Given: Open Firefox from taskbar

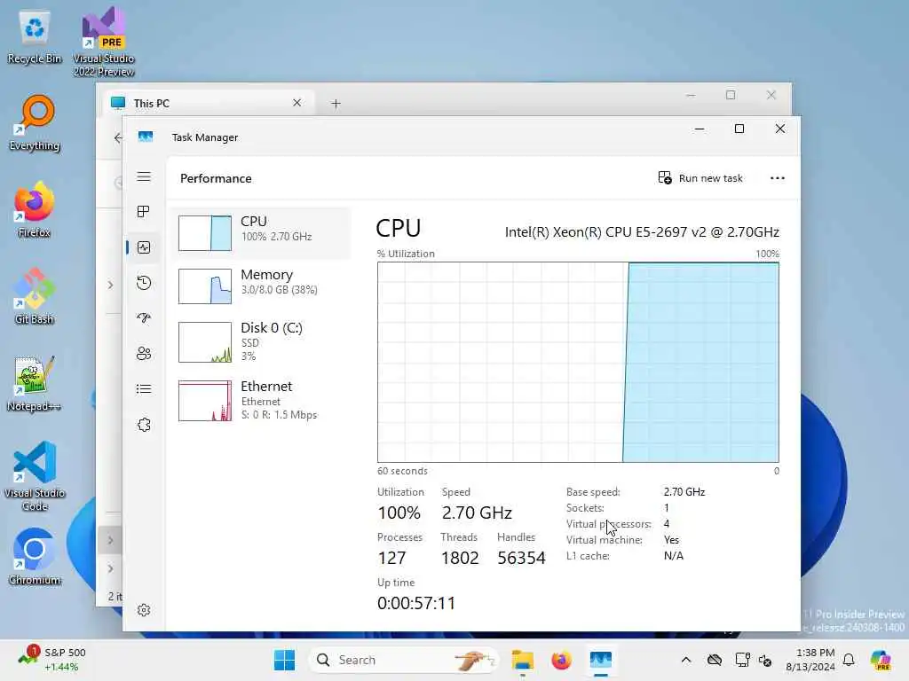Looking at the screenshot, I should (x=561, y=660).
